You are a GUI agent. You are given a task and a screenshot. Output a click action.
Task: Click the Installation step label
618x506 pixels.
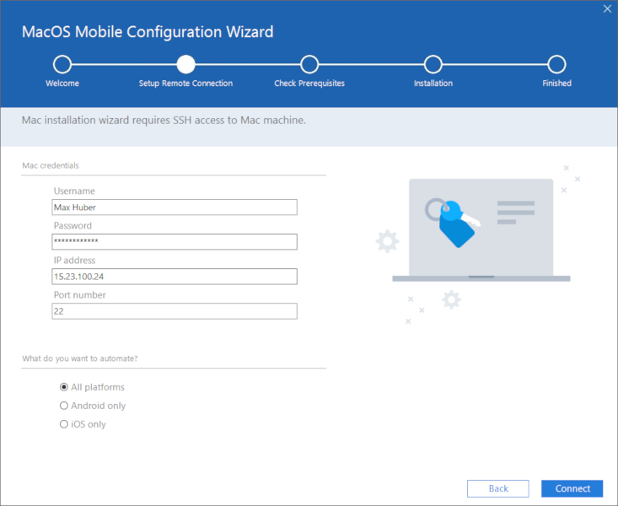[433, 83]
